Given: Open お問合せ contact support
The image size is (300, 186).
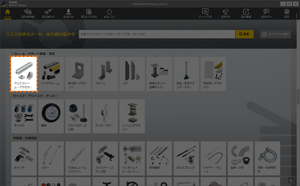Looking at the screenshot, I should point(226,13).
